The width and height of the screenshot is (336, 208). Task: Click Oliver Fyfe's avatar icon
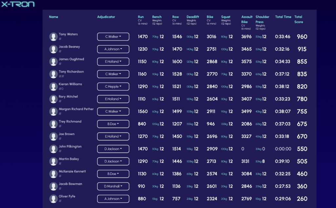tap(53, 199)
